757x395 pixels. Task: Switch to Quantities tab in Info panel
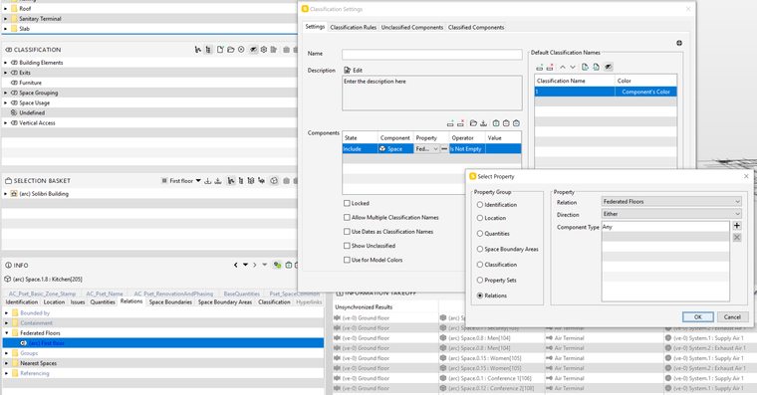pyautogui.click(x=103, y=301)
